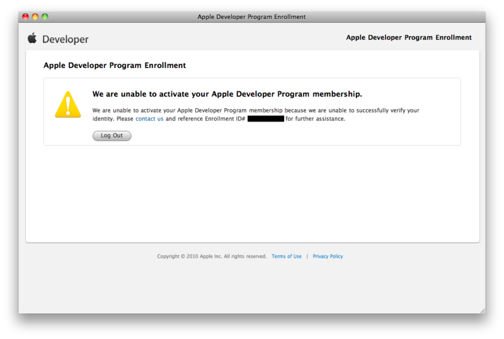Minimize the window with yellow button
Viewport: 504px width, 339px height.
35,16
